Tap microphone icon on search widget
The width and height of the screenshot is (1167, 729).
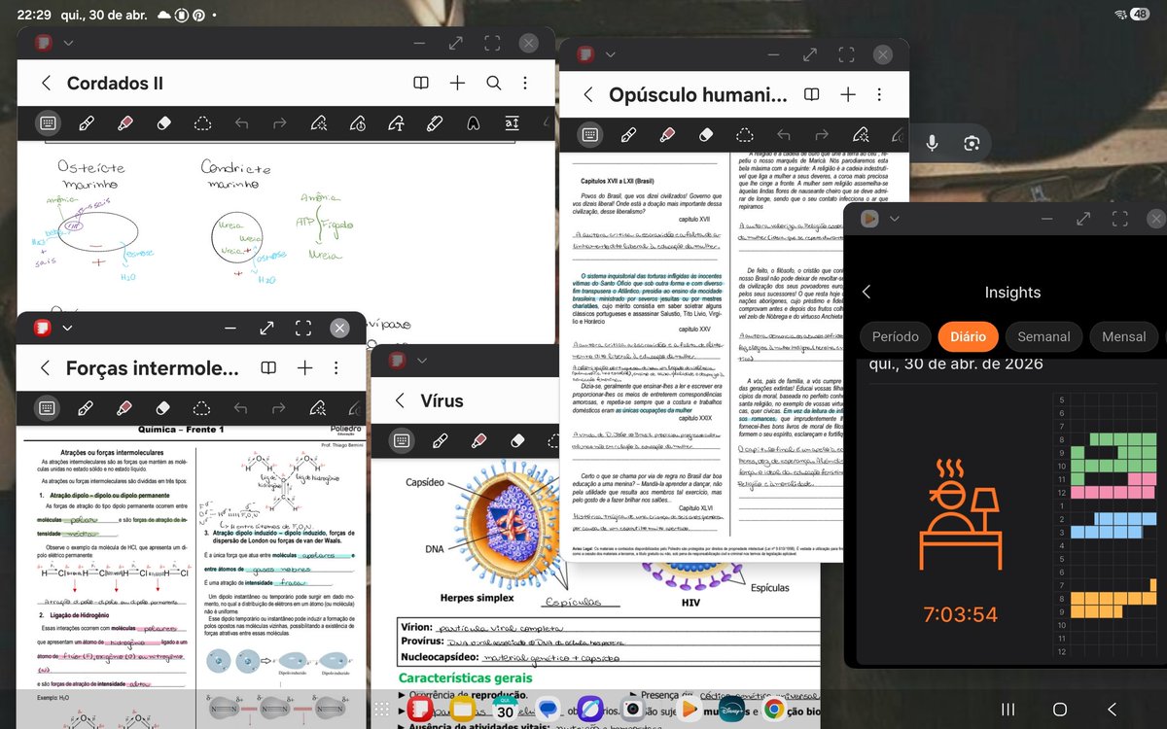932,144
